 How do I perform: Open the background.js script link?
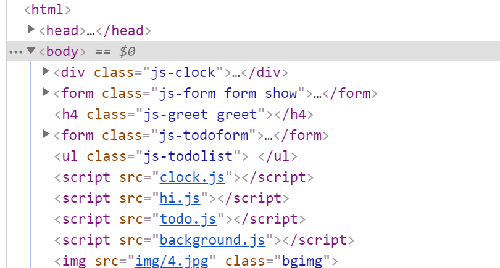click(212, 241)
